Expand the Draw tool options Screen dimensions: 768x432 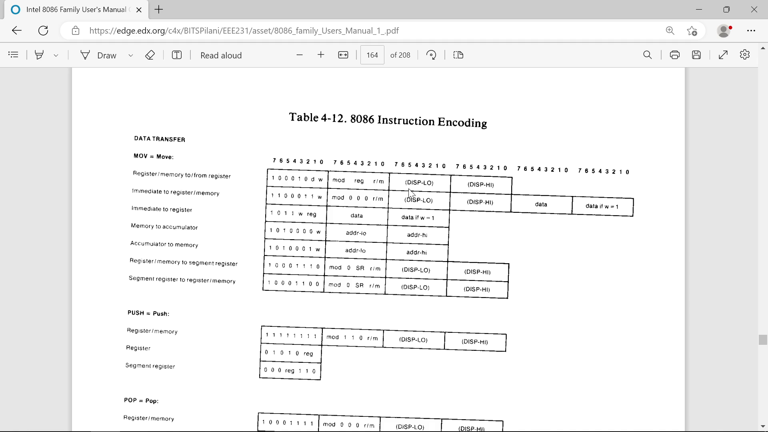[x=130, y=56]
